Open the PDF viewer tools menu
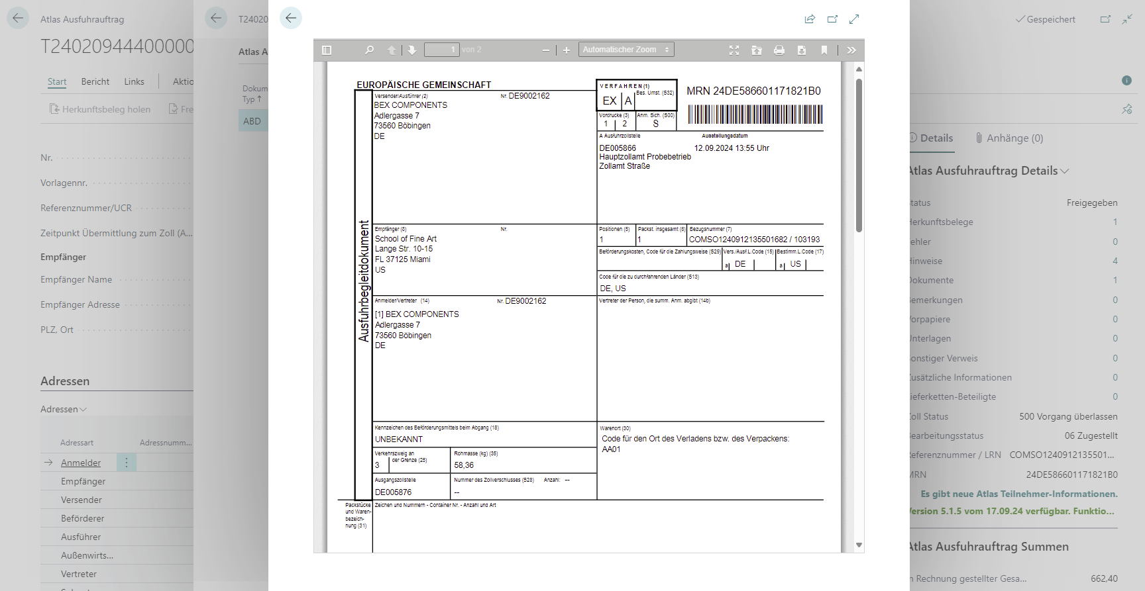The width and height of the screenshot is (1145, 591). click(851, 50)
